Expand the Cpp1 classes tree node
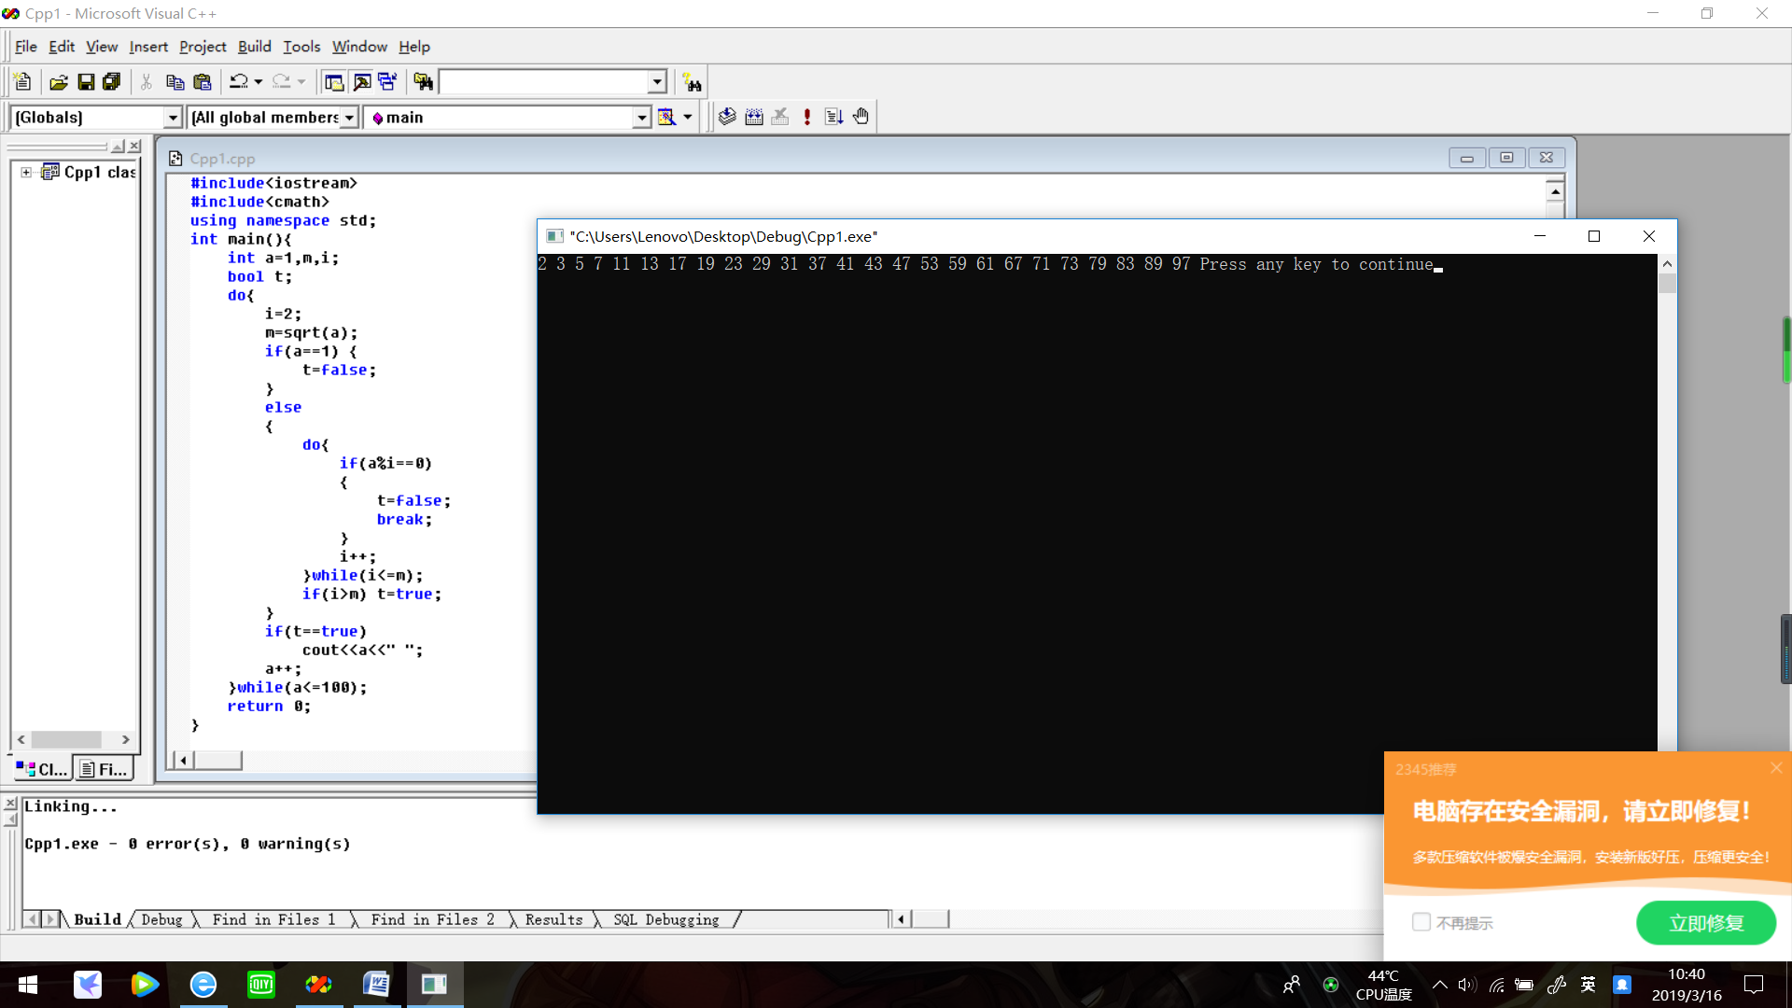This screenshot has height=1008, width=1792. pos(26,172)
